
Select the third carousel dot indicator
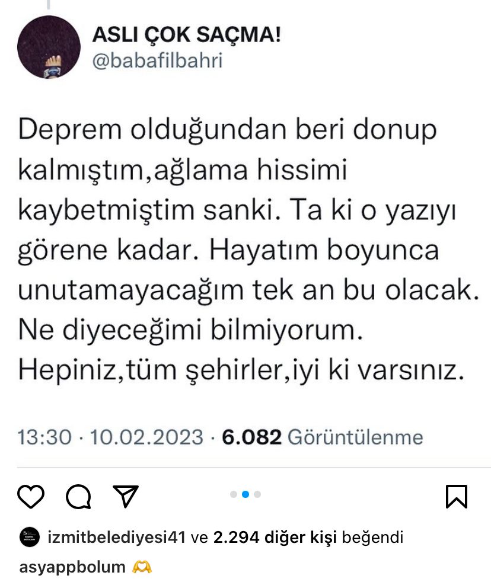coord(257,494)
